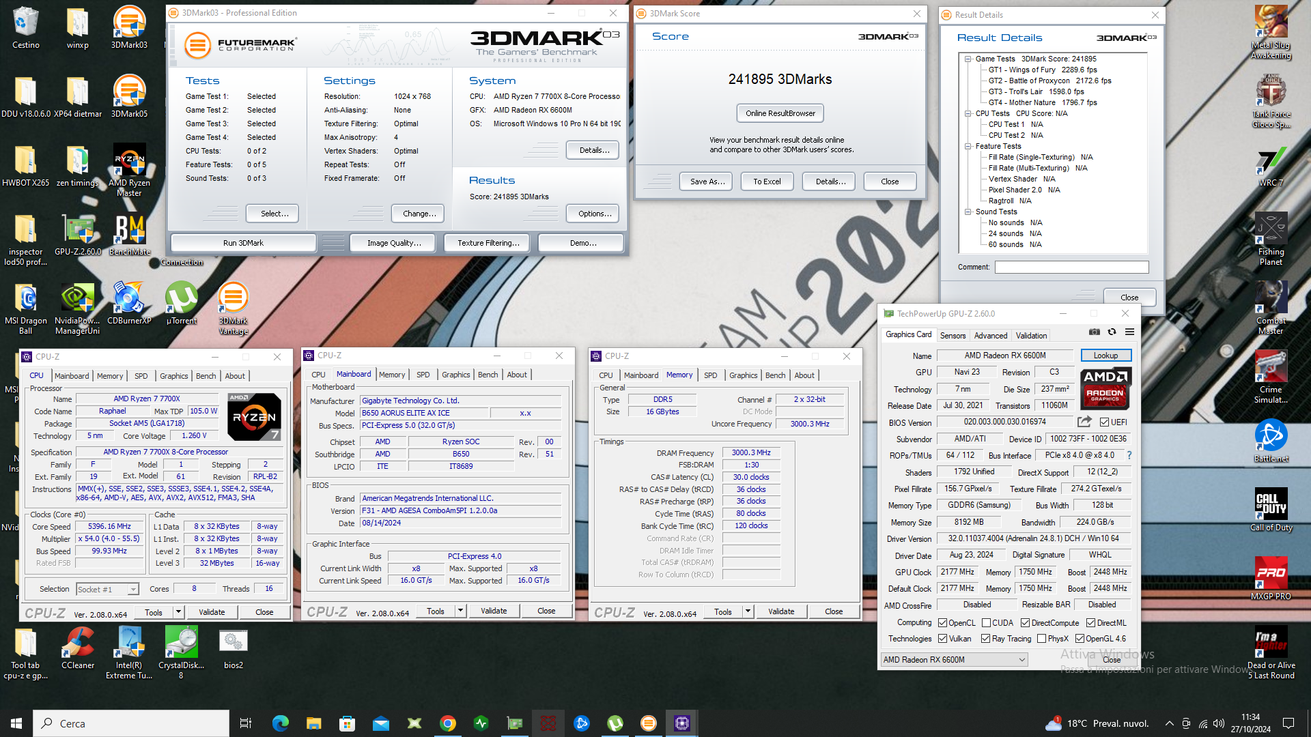Screen dimensions: 1311x737
Task: Open the CrystalDisk desktop icon
Action: [x=182, y=653]
